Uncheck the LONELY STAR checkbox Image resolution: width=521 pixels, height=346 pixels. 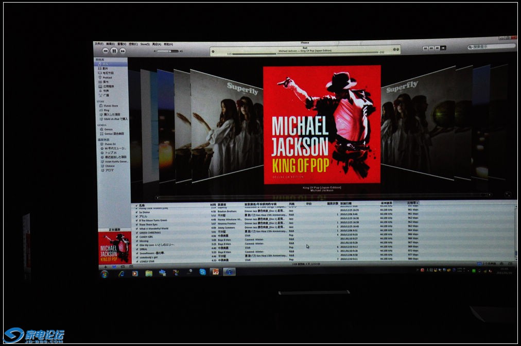tap(136, 262)
